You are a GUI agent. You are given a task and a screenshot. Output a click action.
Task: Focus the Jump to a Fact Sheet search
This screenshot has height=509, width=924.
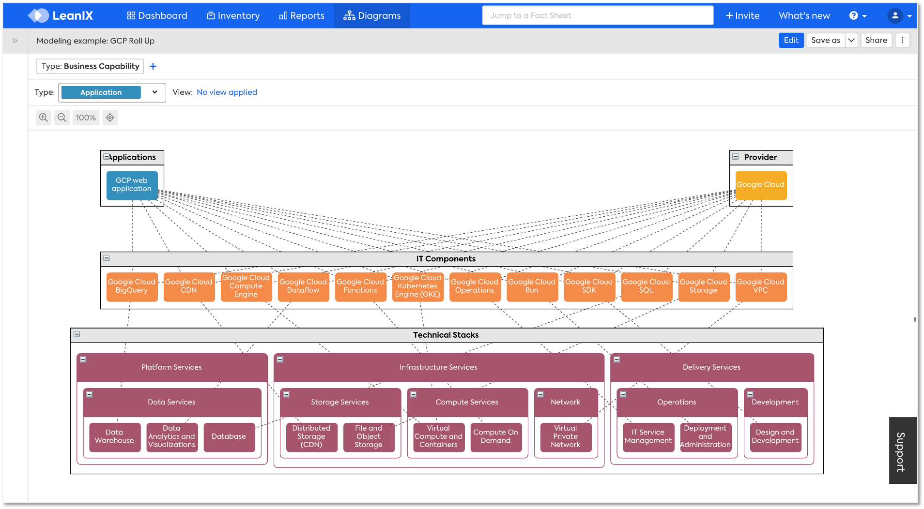pyautogui.click(x=598, y=15)
